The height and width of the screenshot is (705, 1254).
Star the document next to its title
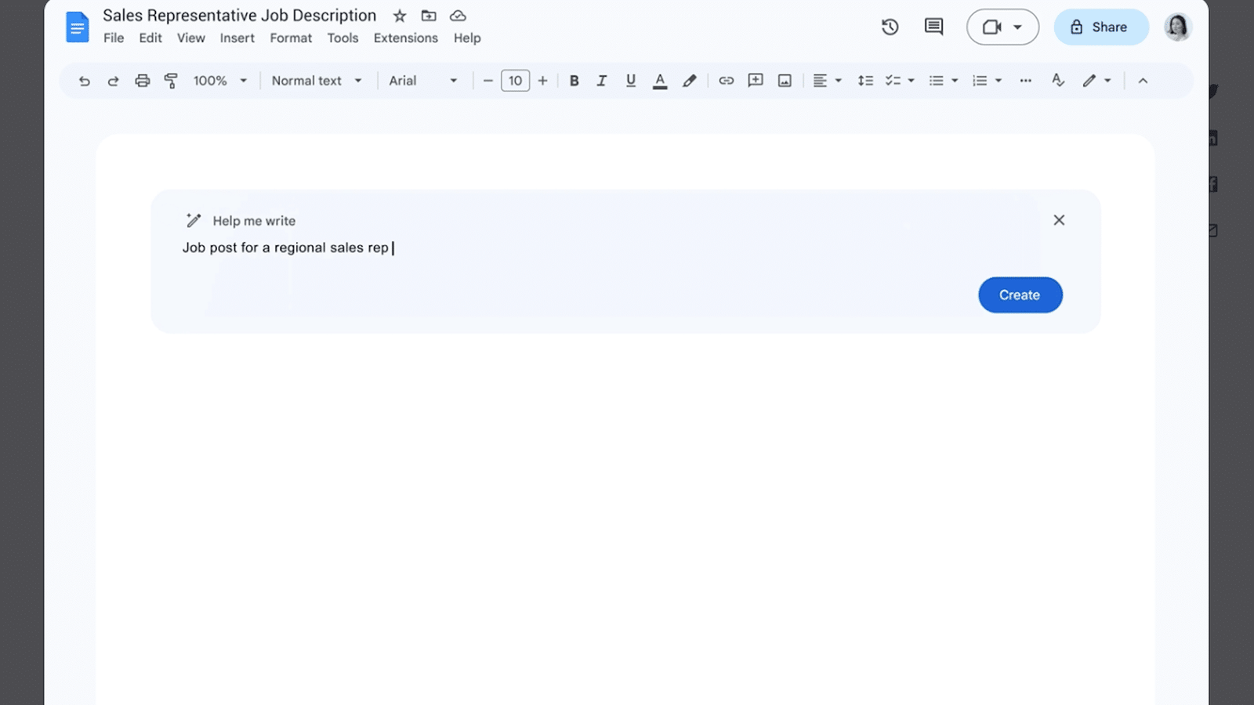point(399,15)
